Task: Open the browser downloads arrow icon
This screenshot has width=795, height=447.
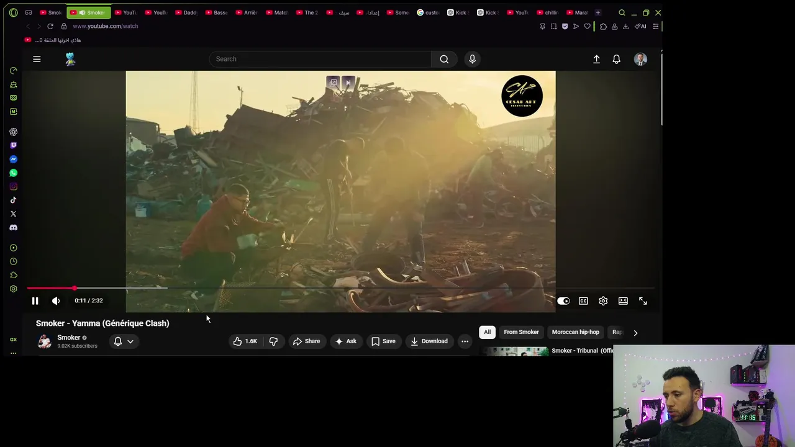Action: click(x=625, y=26)
